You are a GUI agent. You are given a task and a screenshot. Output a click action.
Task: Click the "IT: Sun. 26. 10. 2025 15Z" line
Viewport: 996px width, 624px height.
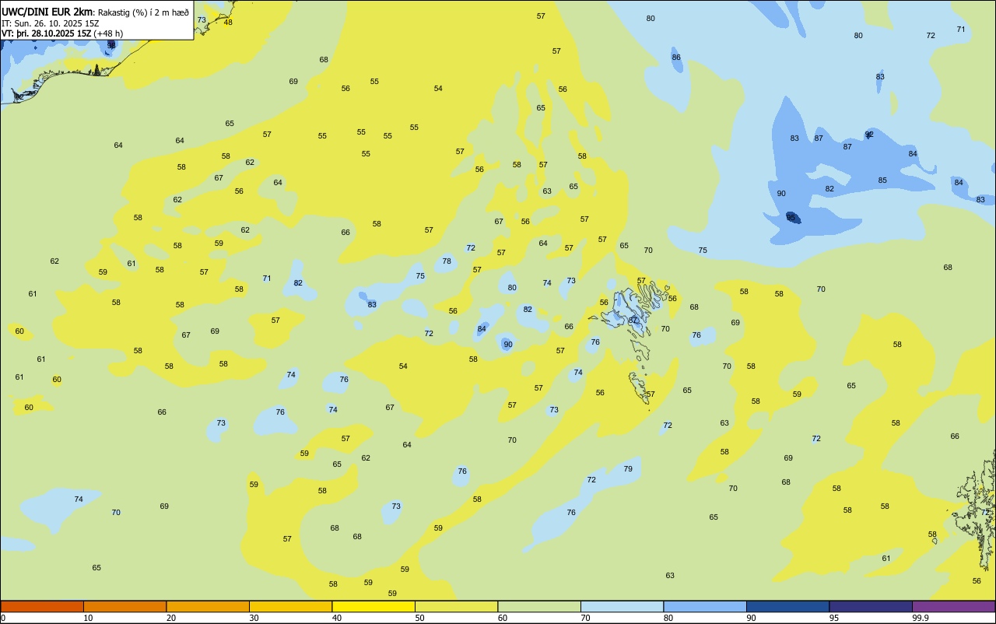(x=50, y=23)
